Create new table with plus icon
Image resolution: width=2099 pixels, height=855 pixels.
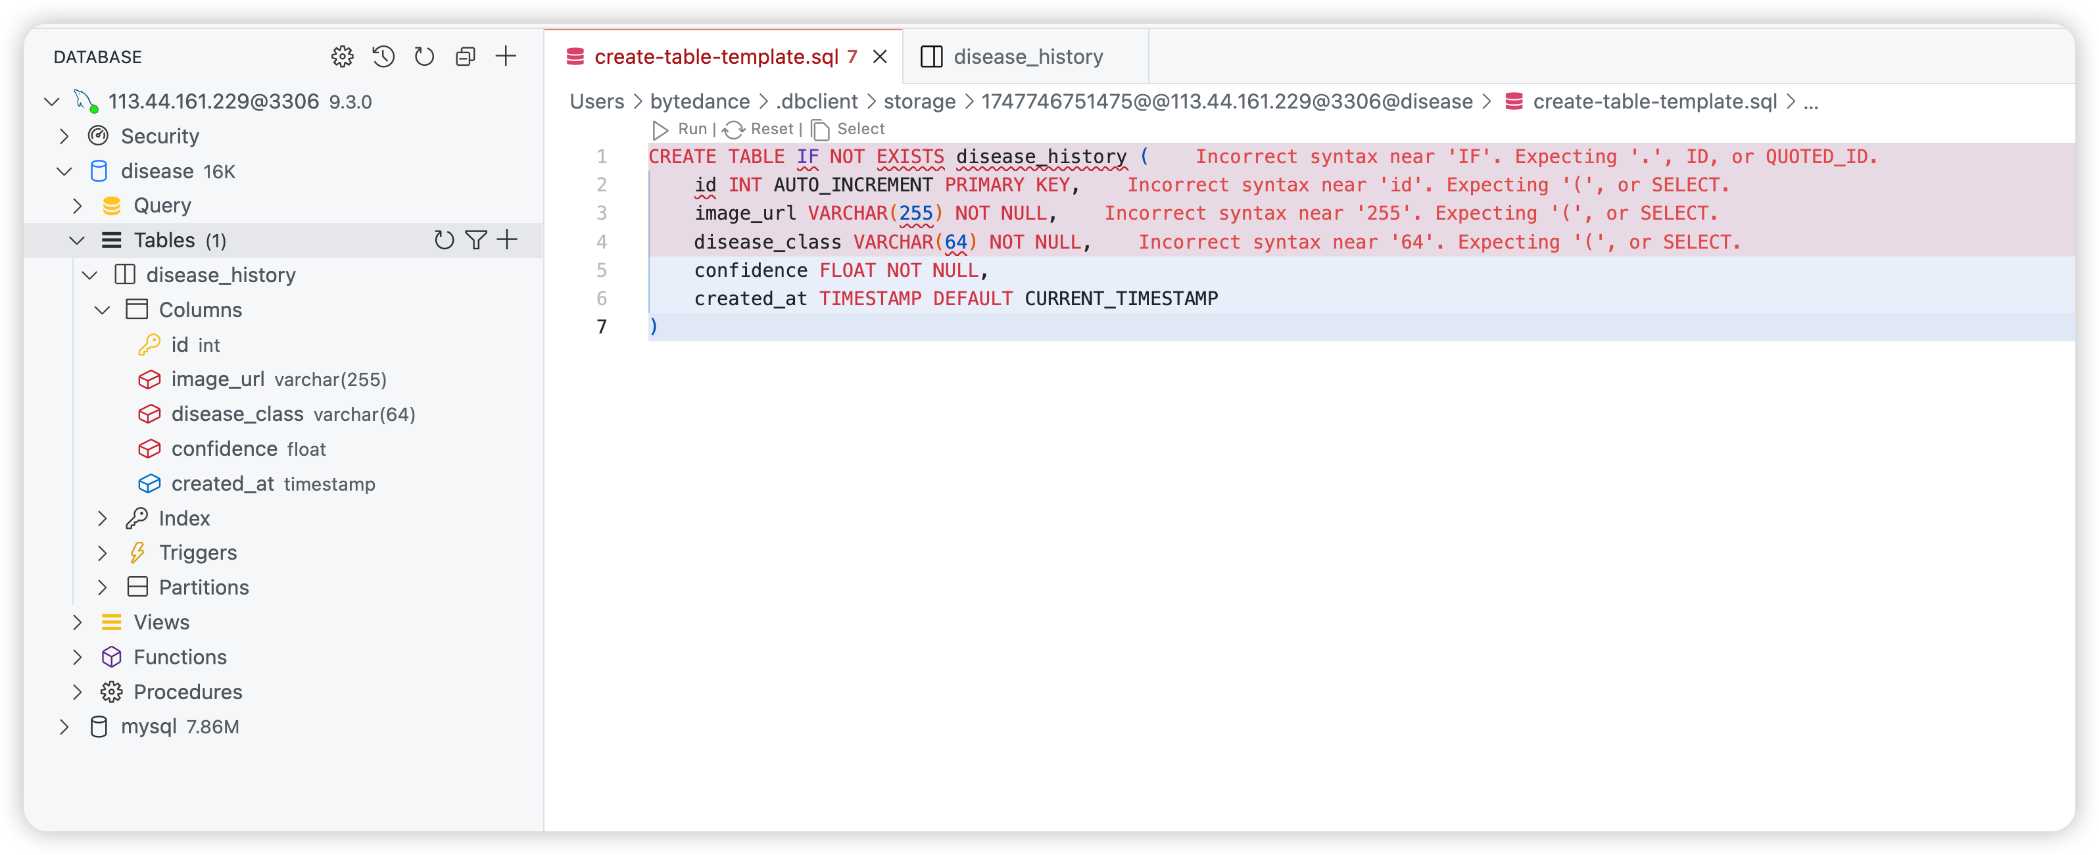507,239
